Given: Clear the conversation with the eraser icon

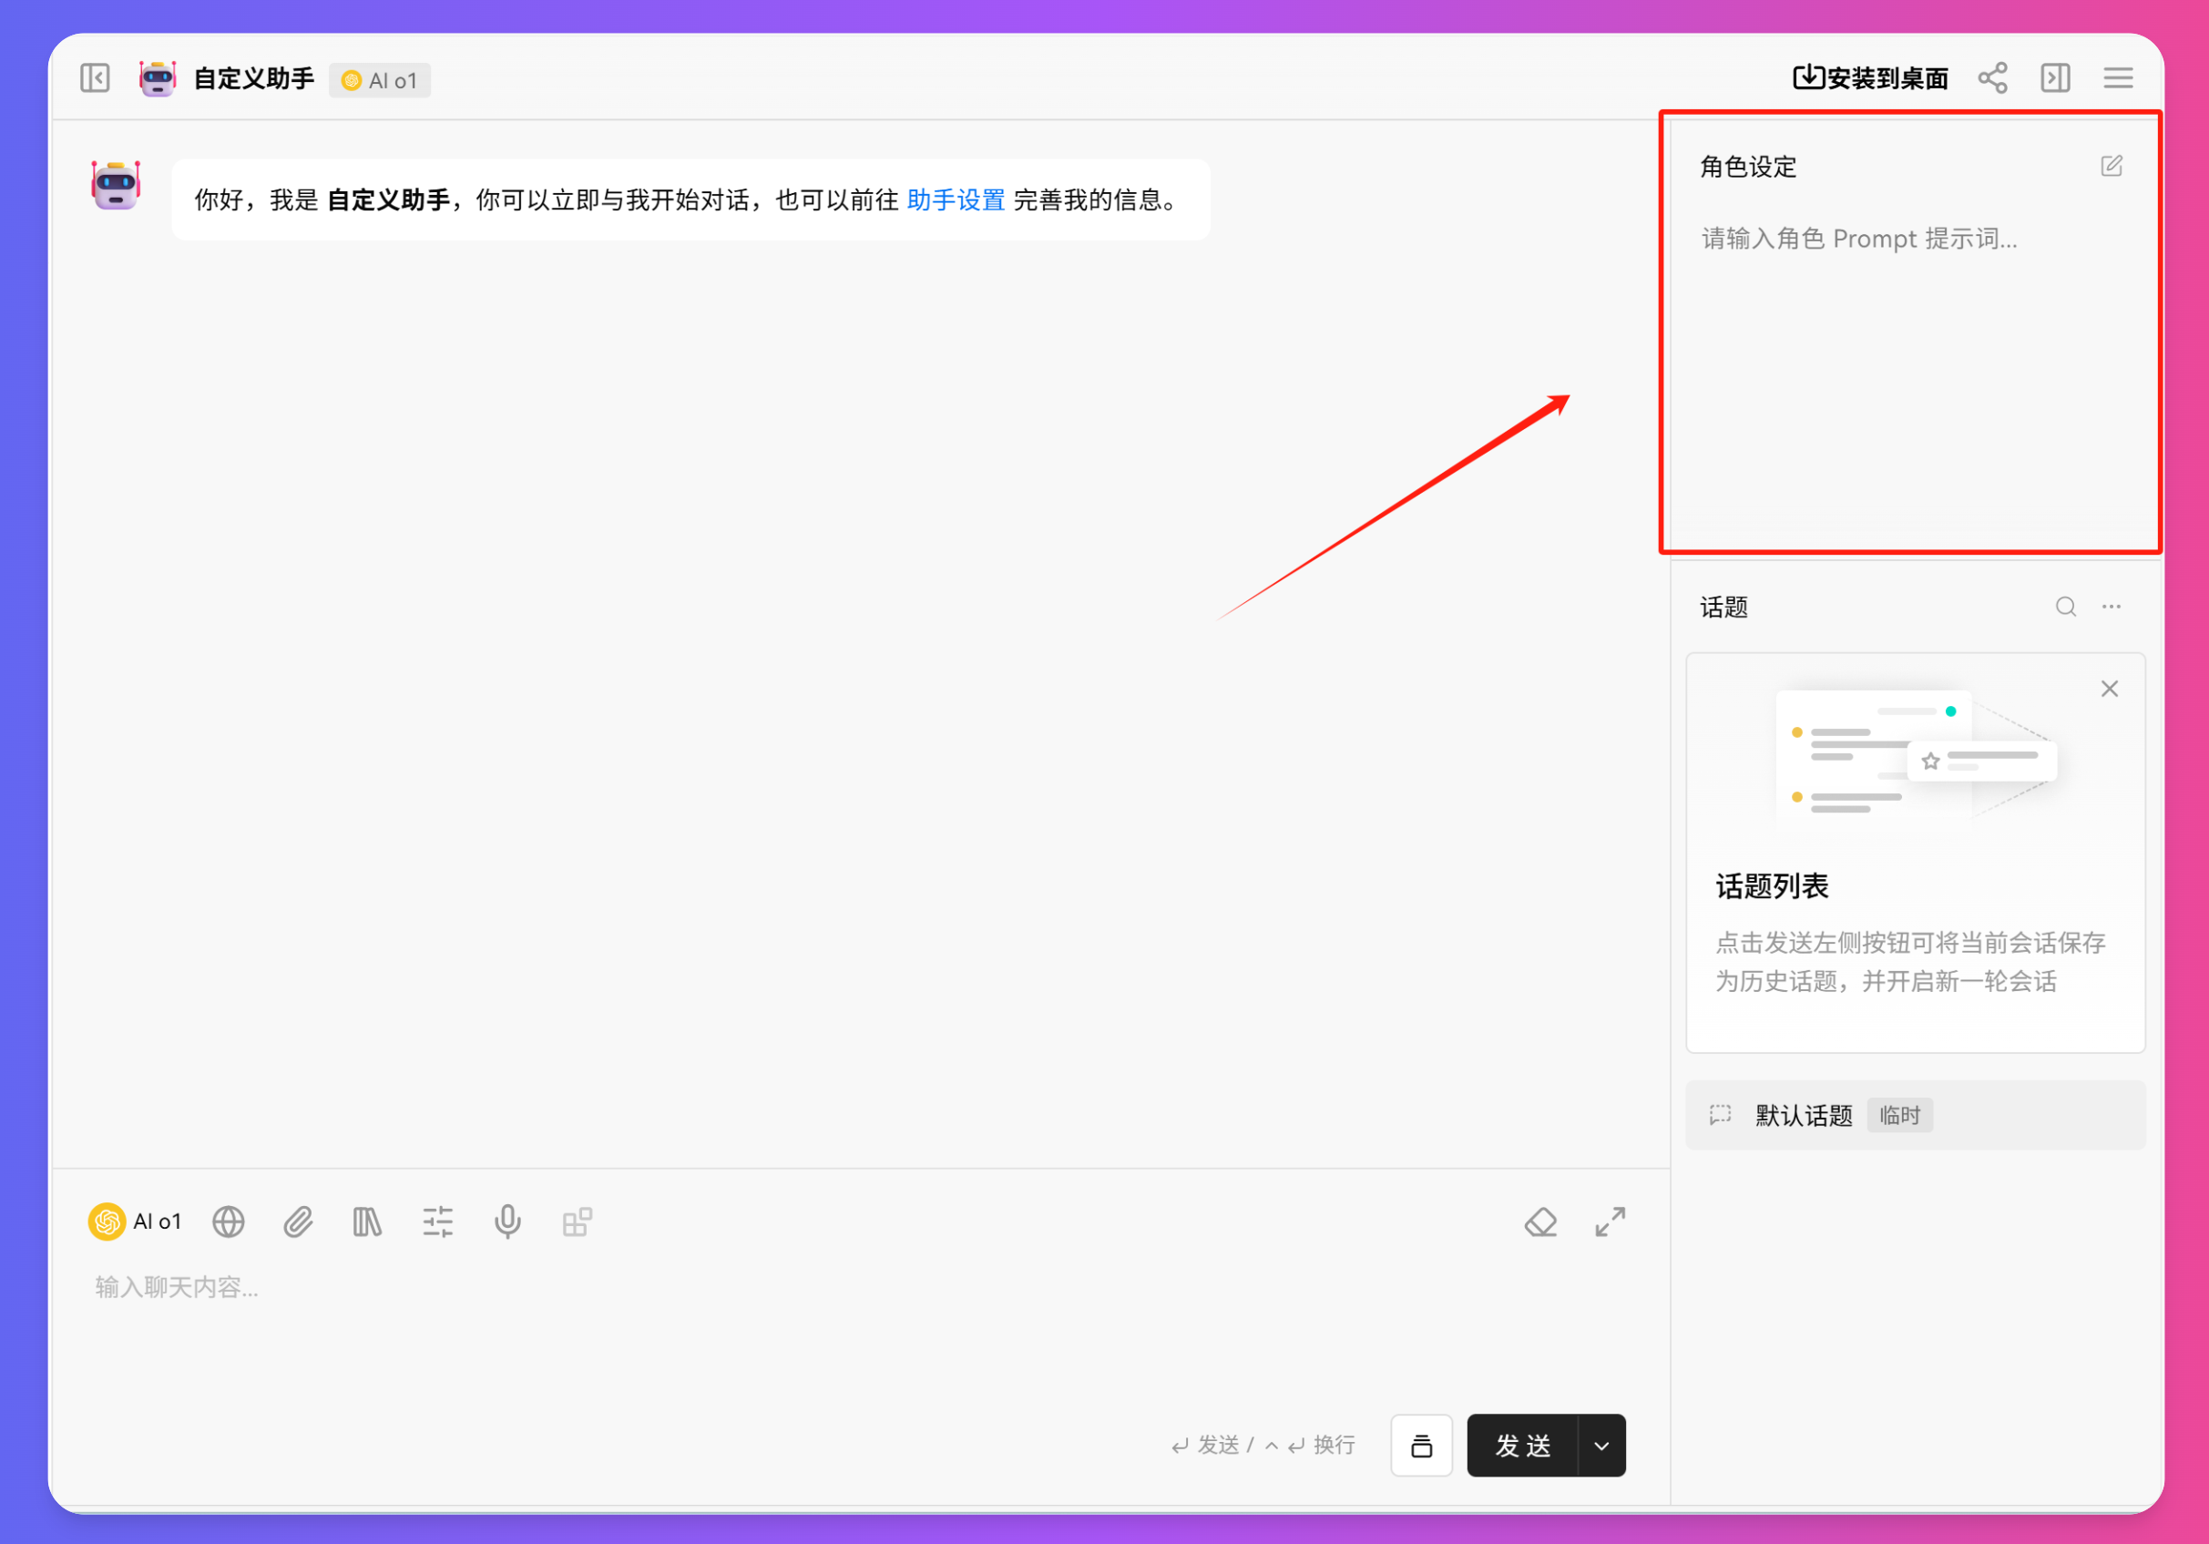Looking at the screenshot, I should [1540, 1221].
